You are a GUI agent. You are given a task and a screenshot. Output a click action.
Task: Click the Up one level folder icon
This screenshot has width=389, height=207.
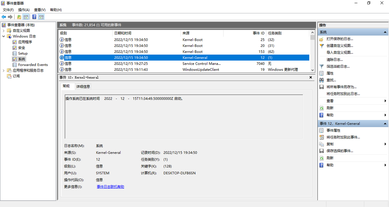[x=19, y=17]
